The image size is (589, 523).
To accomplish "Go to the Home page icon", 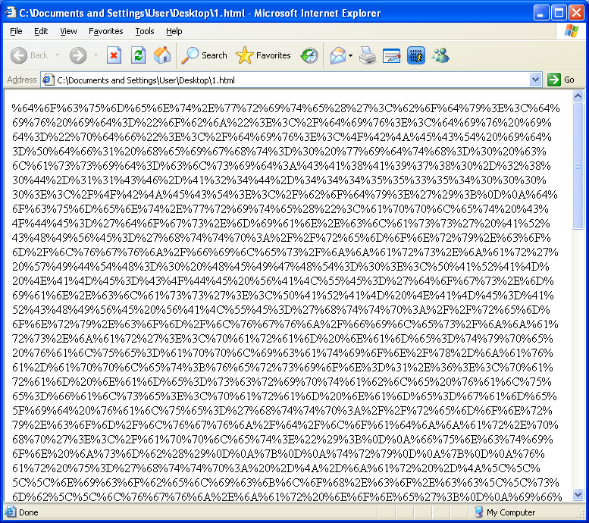I will point(162,55).
